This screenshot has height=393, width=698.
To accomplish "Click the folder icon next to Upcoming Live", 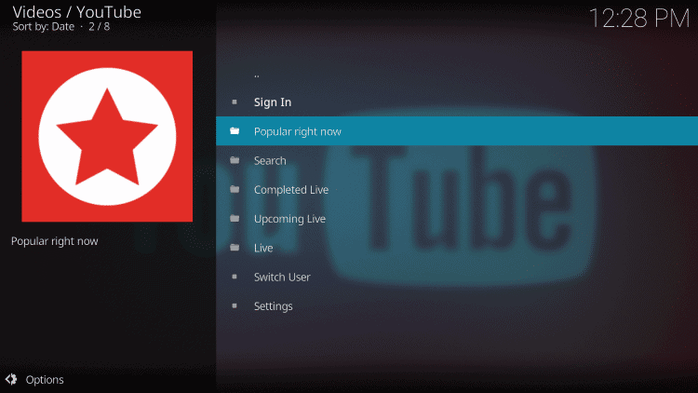I will coord(235,218).
